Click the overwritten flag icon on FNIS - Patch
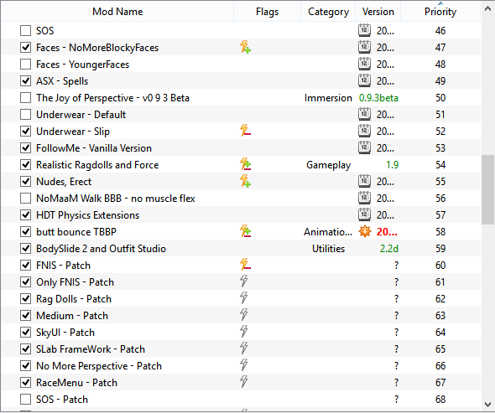This screenshot has height=413, width=495. (245, 265)
